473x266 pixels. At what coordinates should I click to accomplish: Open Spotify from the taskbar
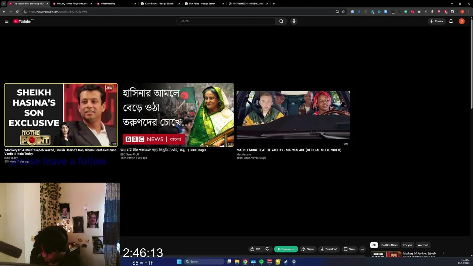(261, 262)
